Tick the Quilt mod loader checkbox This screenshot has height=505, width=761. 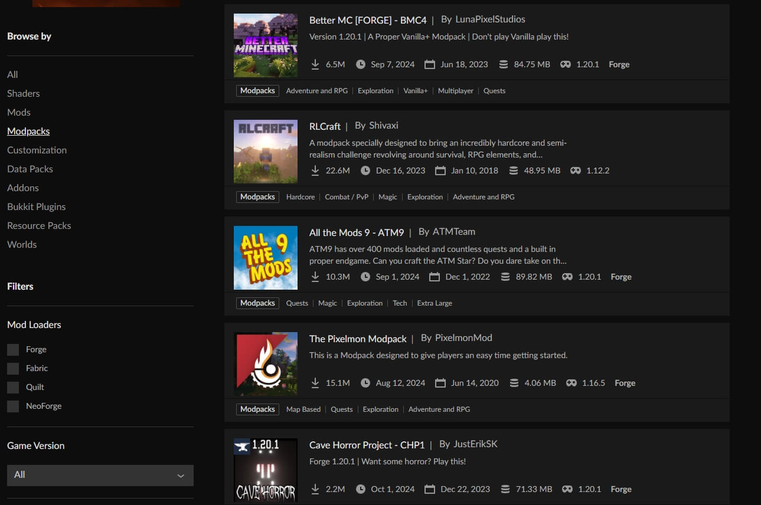(x=13, y=388)
